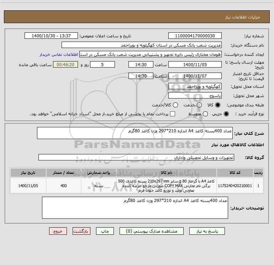Click the کد کالا column header
Screen dimensions: 274x265
click(235, 173)
